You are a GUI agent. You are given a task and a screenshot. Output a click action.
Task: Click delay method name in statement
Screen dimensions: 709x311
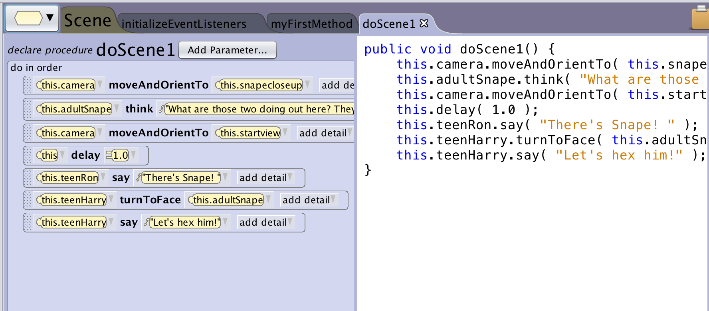(x=85, y=155)
